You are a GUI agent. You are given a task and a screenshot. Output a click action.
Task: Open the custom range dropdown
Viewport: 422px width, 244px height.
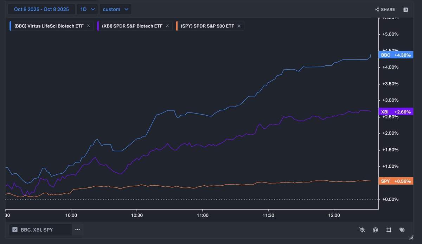click(115, 9)
